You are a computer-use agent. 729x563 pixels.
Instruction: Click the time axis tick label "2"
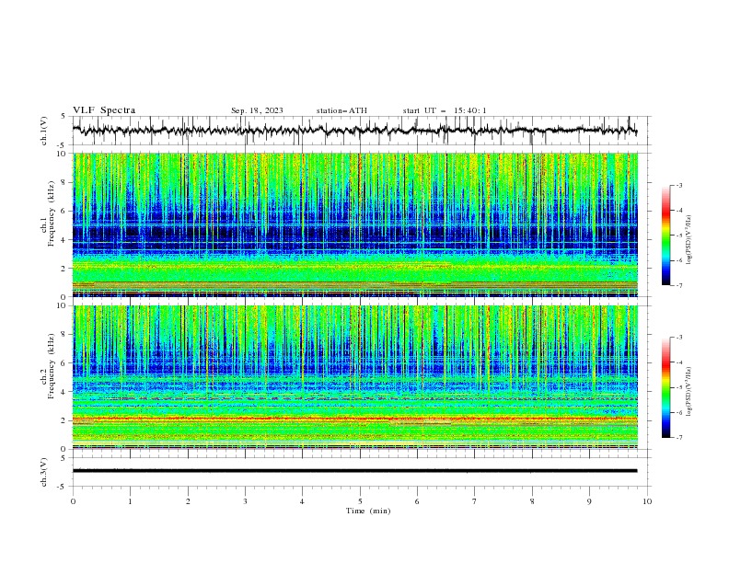click(x=188, y=501)
